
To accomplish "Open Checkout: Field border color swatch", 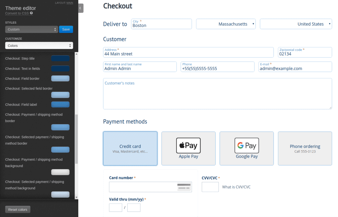I will pyautogui.click(x=60, y=78).
